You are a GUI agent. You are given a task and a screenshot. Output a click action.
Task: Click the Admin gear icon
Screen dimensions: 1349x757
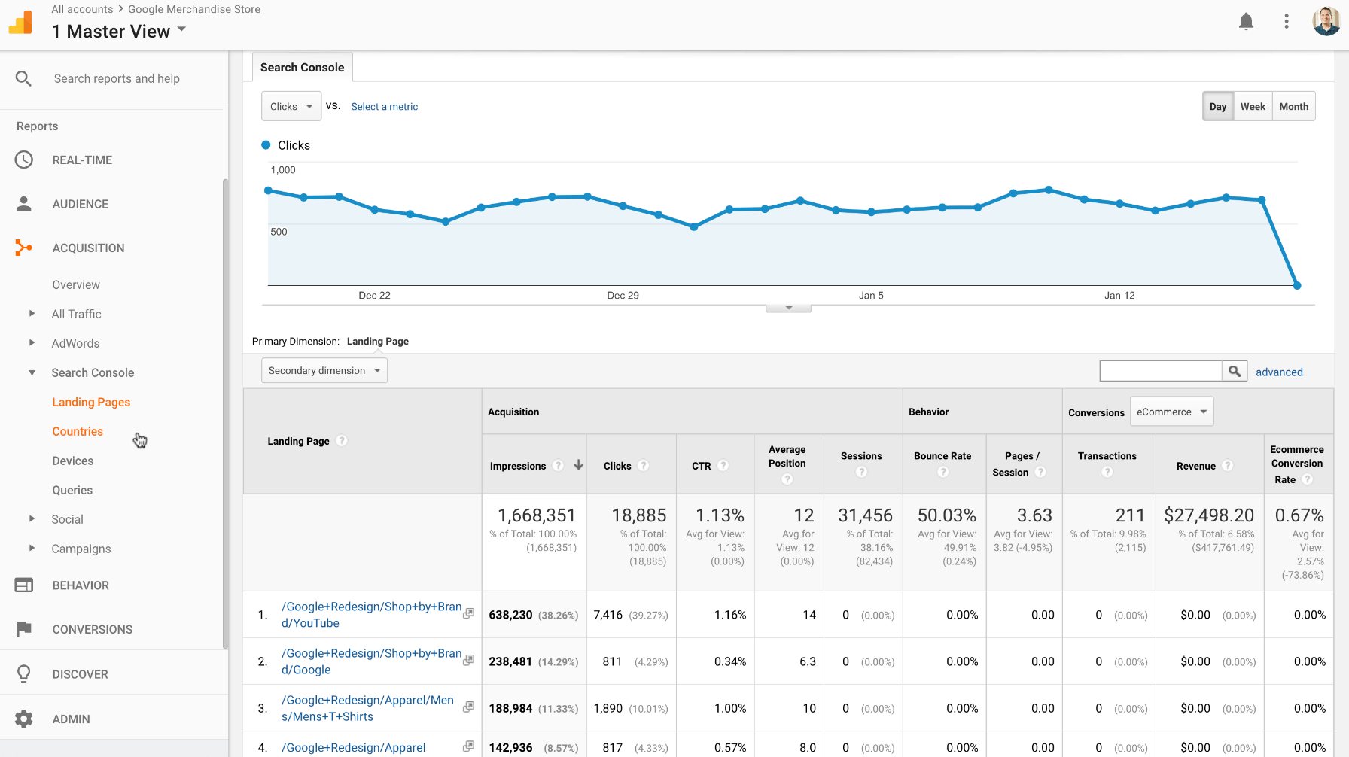coord(24,719)
